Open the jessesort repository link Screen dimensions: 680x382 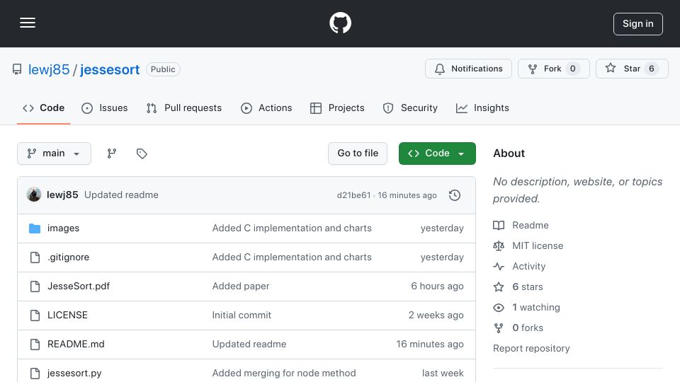point(110,69)
